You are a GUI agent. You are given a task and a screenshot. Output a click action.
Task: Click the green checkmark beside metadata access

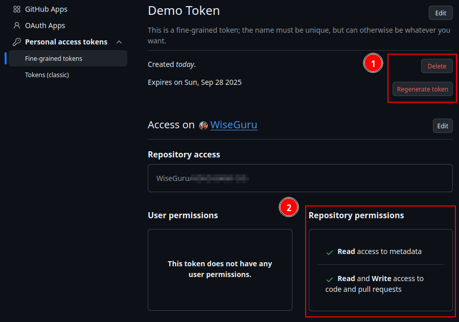tap(329, 252)
